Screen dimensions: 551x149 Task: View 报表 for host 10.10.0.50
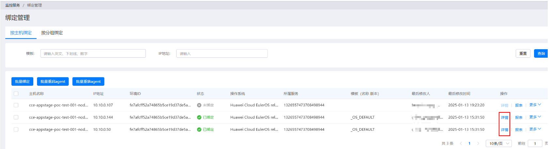coord(519,130)
